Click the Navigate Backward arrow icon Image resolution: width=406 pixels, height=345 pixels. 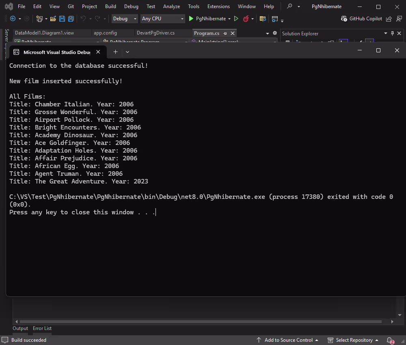(13, 19)
